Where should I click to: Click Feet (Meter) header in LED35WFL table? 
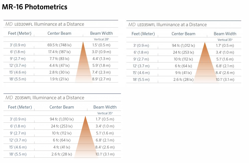[143, 34]
